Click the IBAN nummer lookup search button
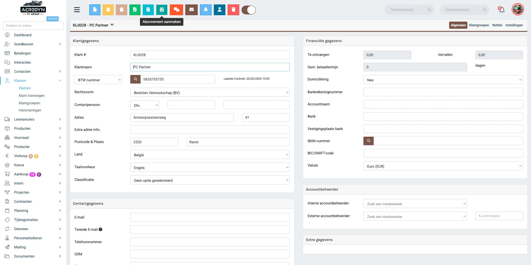 pos(369,141)
